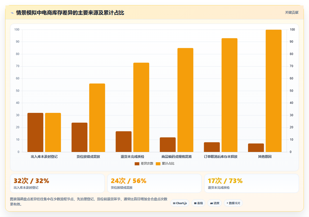The height and width of the screenshot is (217, 309).
Task: Click the x-axis label 退货未完成质检
Action: click(x=133, y=157)
